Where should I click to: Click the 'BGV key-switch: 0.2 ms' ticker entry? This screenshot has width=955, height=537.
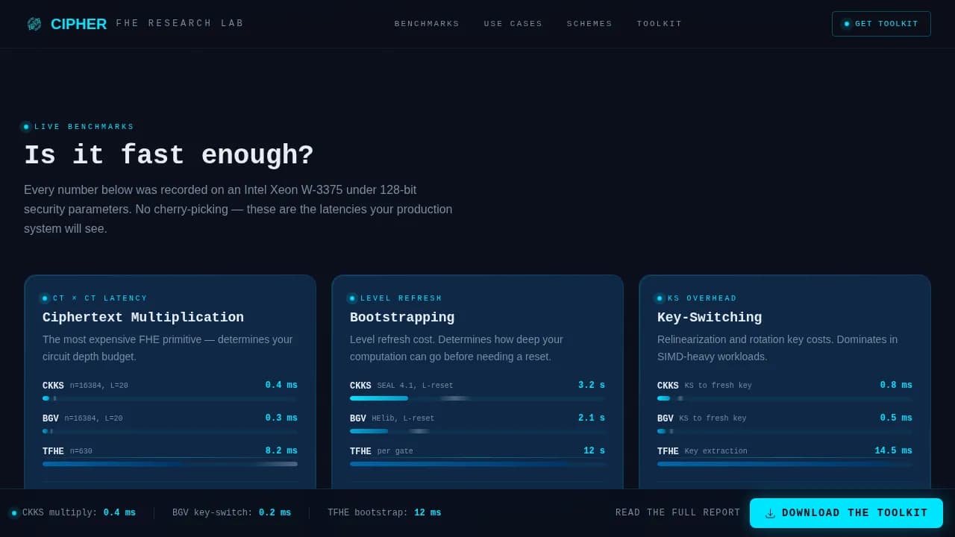tap(231, 513)
